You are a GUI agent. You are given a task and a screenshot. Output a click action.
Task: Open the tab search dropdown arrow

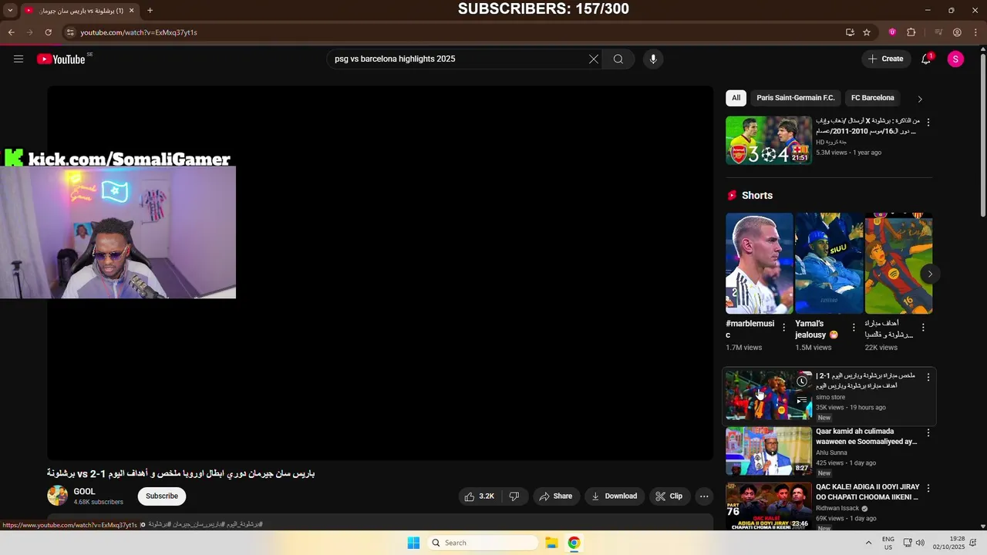(10, 11)
